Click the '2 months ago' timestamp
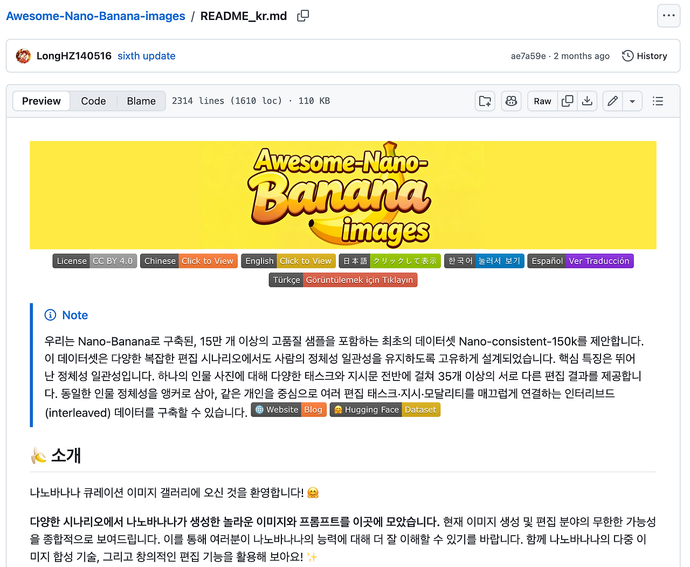 [582, 56]
